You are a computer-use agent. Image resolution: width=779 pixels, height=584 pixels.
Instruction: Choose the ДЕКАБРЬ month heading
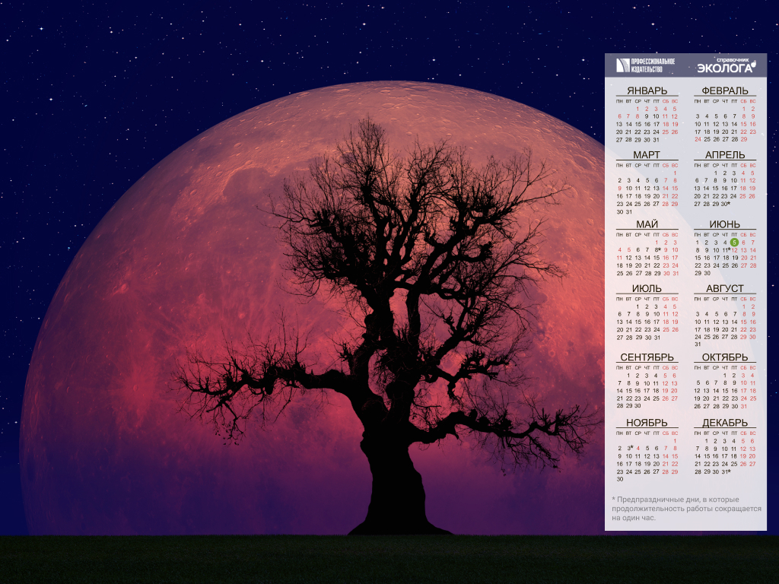[x=725, y=423]
